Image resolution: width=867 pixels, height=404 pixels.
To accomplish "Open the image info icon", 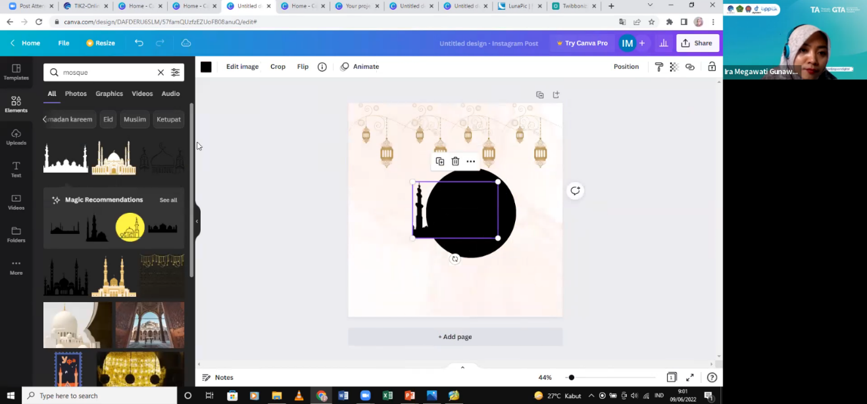I will click(322, 67).
